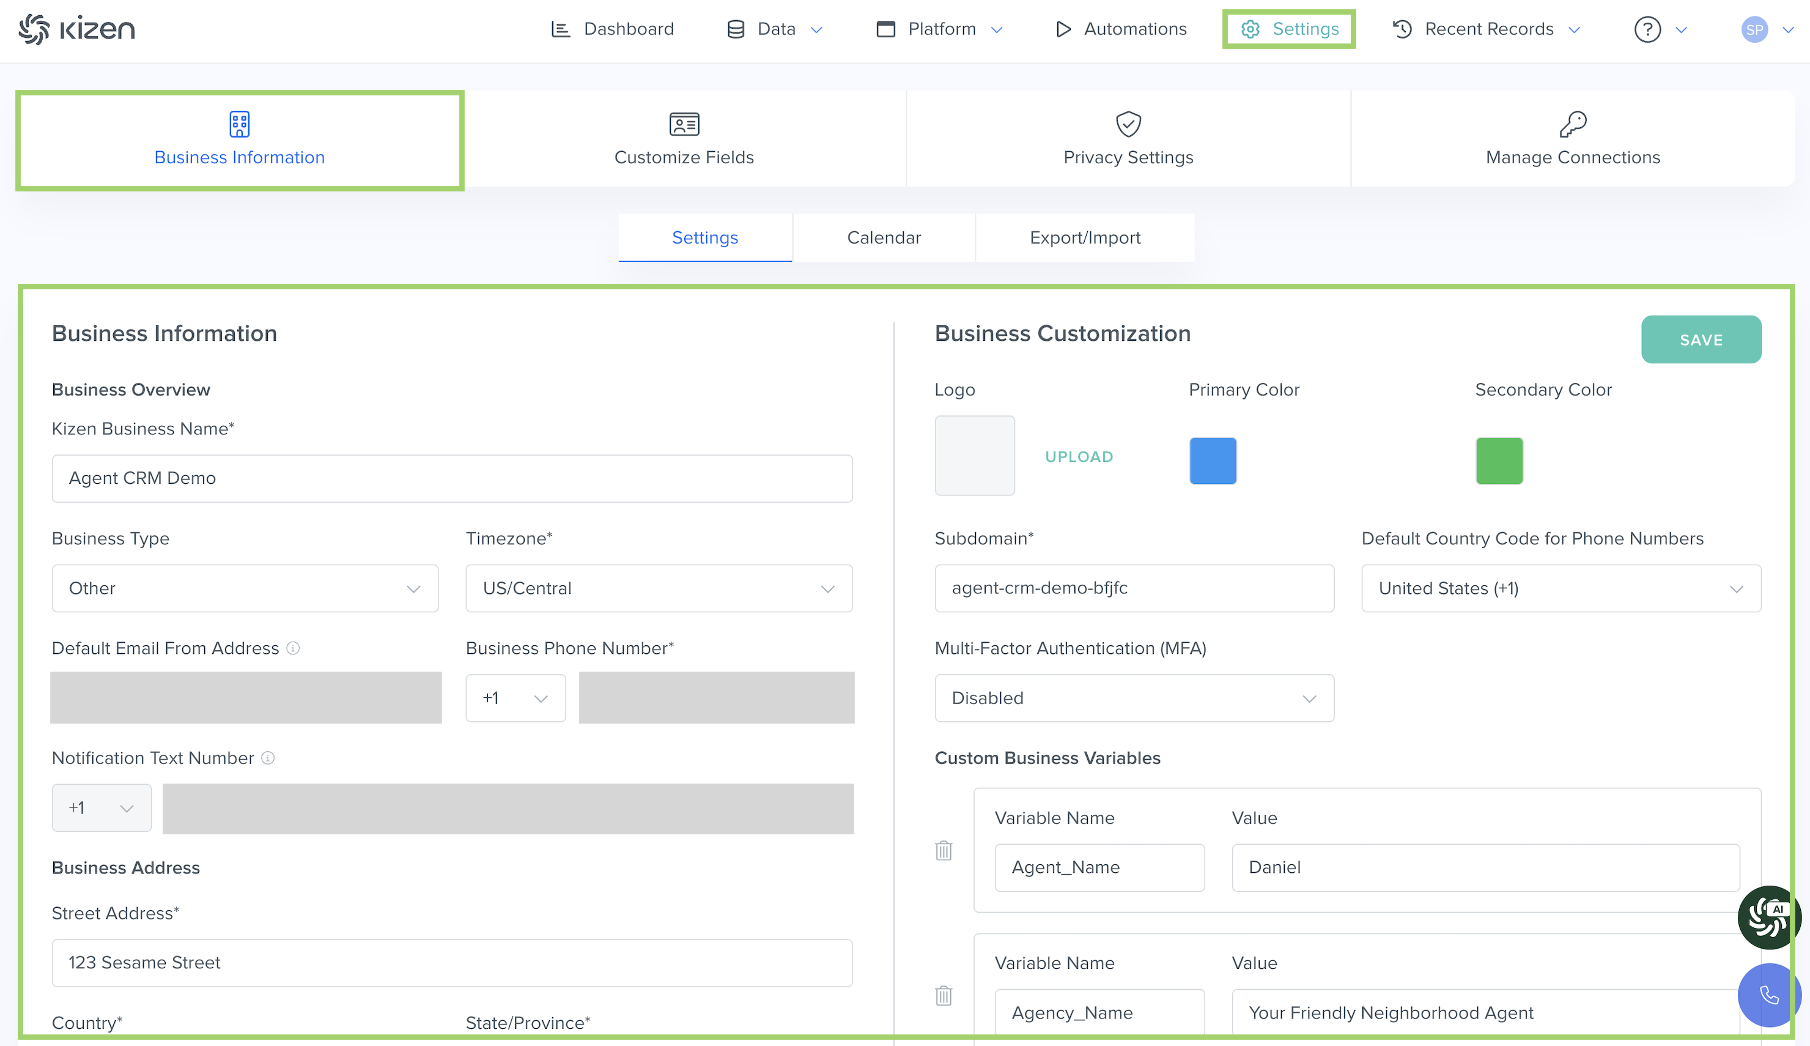
Task: Expand the Business Type dropdown
Action: [x=245, y=588]
